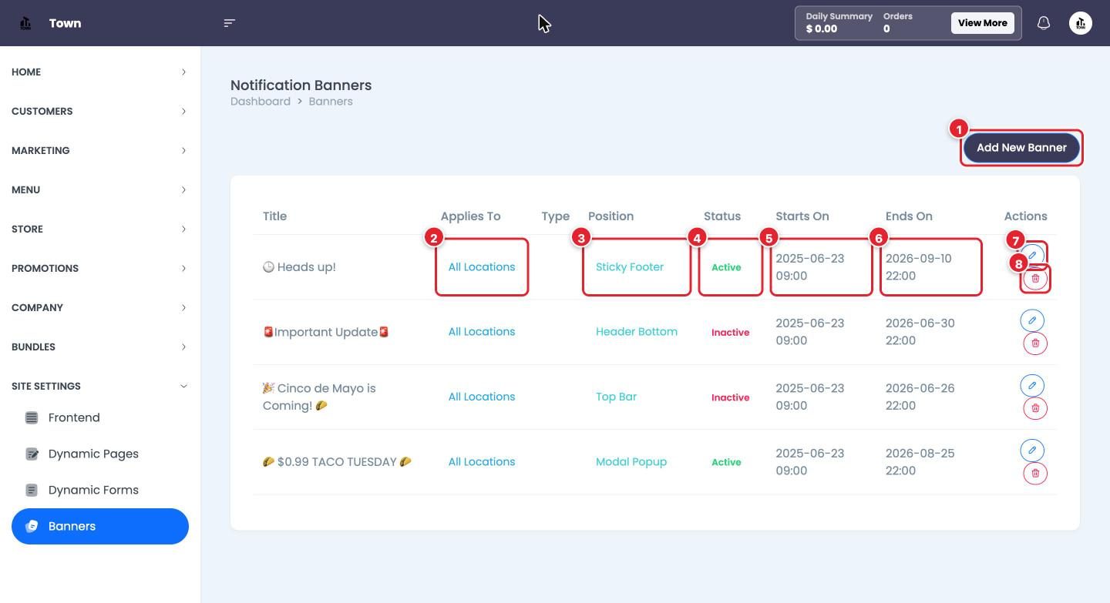This screenshot has width=1110, height=603.
Task: Expand the BUNDLES menu section
Action: (x=100, y=347)
